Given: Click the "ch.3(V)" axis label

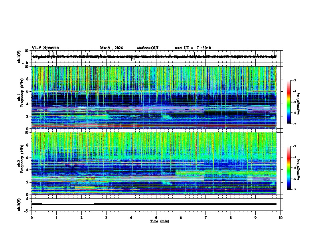Looking at the screenshot, I should pyautogui.click(x=19, y=205).
